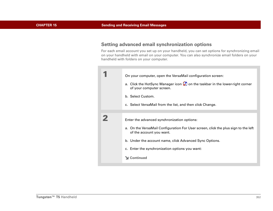Click "c. Enter the synchronization options you want:"

(163, 149)
